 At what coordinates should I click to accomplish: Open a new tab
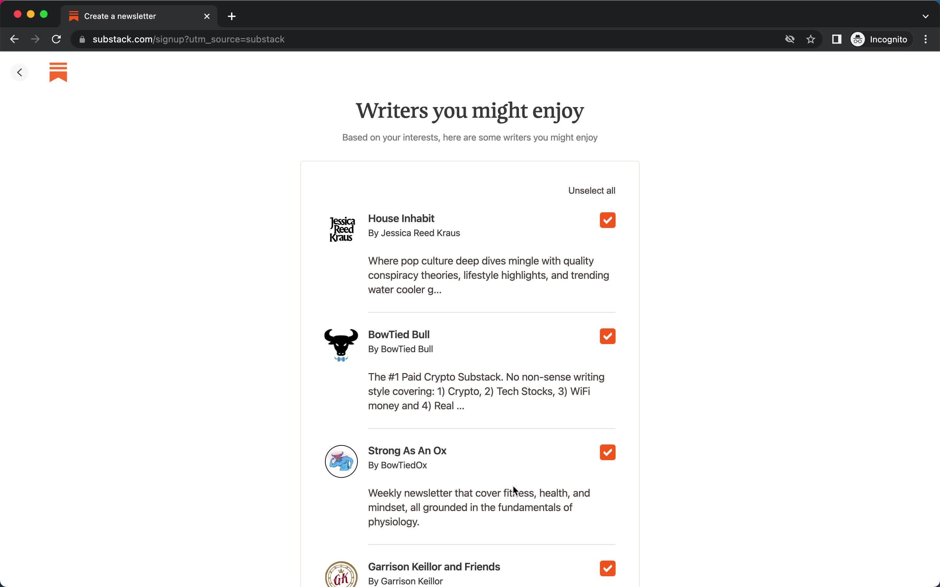click(231, 16)
